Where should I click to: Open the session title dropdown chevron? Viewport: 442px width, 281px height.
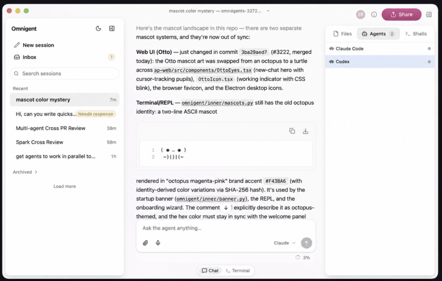coord(268,11)
